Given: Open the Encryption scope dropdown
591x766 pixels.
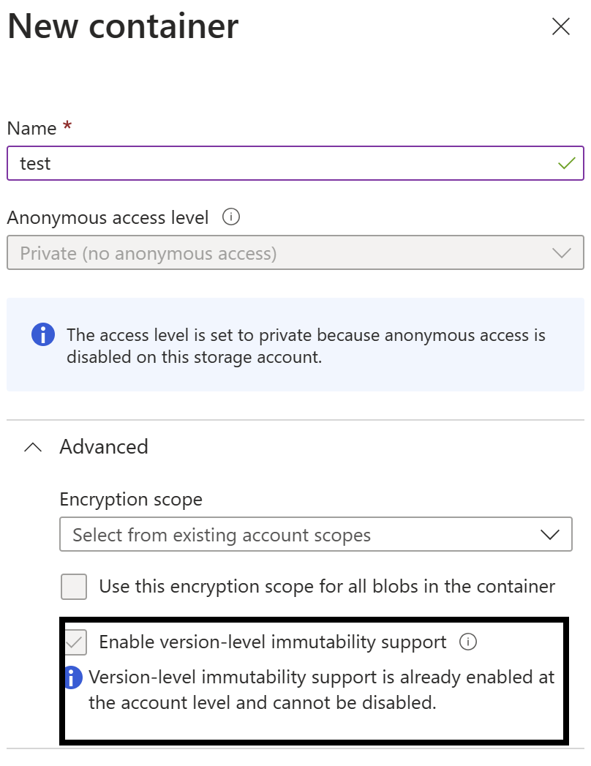Looking at the screenshot, I should 316,534.
